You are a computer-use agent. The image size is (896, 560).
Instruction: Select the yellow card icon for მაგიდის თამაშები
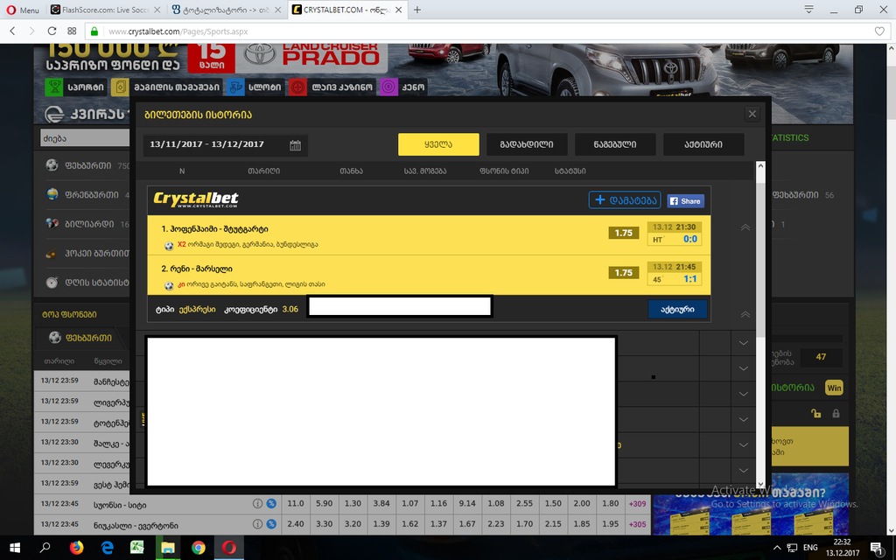(x=120, y=87)
